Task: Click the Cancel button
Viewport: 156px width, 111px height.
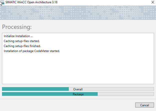Action: [x=145, y=105]
